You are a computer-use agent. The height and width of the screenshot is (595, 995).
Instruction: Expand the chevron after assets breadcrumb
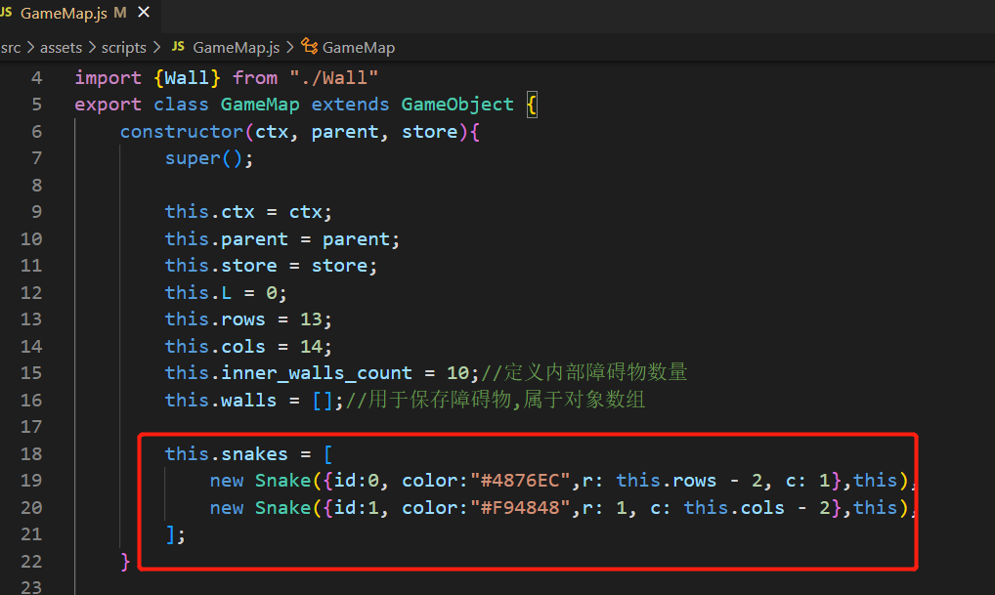92,48
